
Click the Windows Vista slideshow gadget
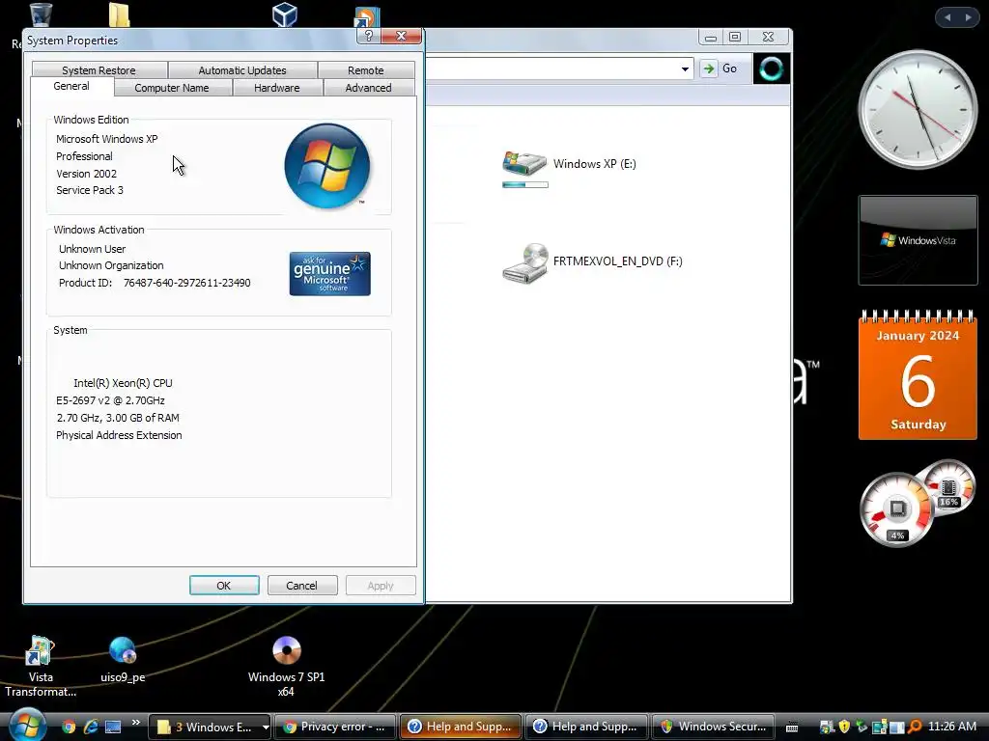click(x=918, y=240)
